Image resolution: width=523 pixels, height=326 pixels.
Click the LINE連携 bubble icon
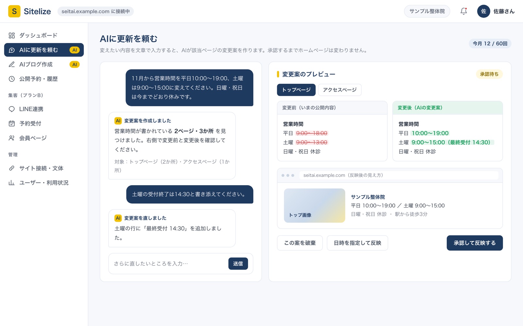tap(12, 109)
